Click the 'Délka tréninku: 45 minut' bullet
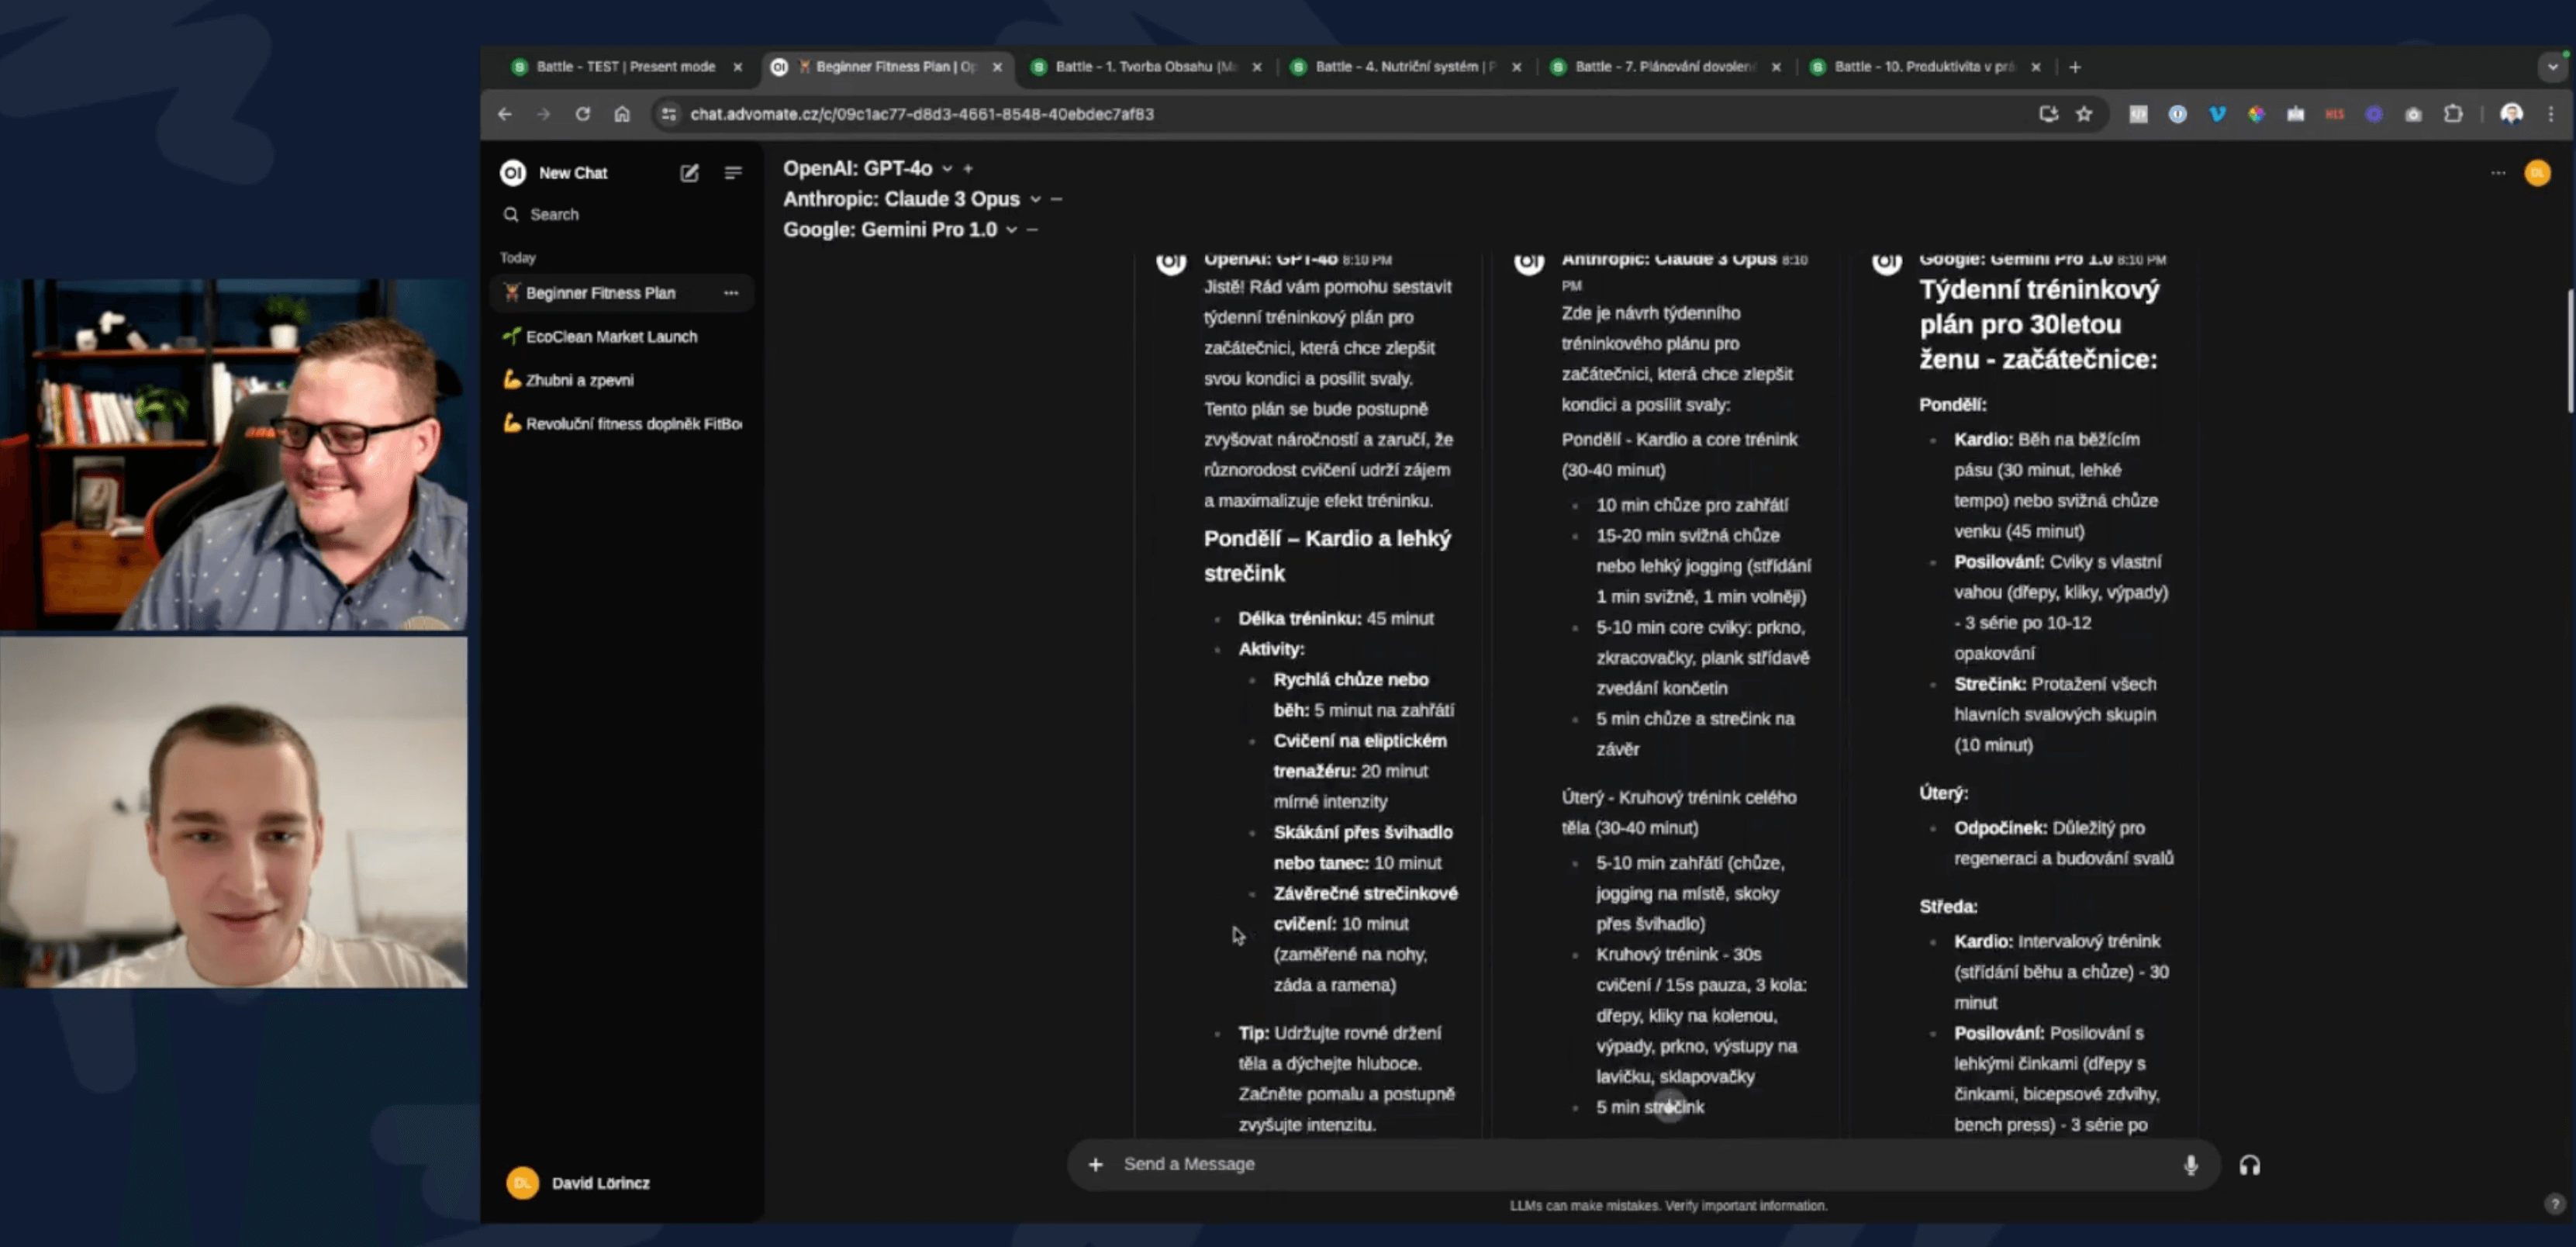2576x1247 pixels. click(1336, 619)
